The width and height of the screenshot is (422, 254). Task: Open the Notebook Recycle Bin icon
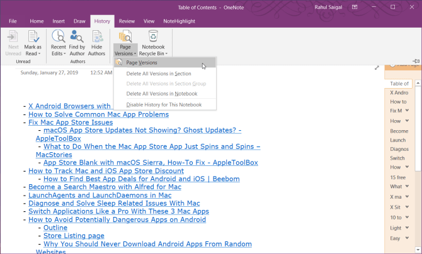point(153,37)
